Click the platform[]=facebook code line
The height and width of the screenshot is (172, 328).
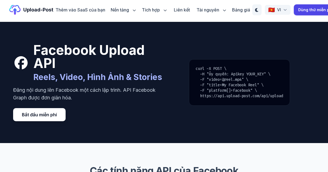click(229, 90)
